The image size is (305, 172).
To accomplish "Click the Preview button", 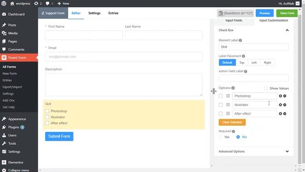I will click(264, 13).
